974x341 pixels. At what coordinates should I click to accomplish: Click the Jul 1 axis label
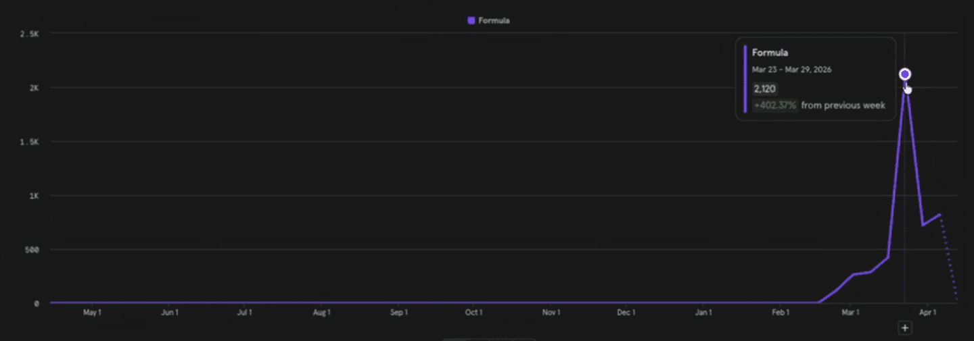245,313
